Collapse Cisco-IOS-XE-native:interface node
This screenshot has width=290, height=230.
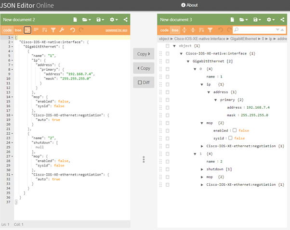pos(181,53)
